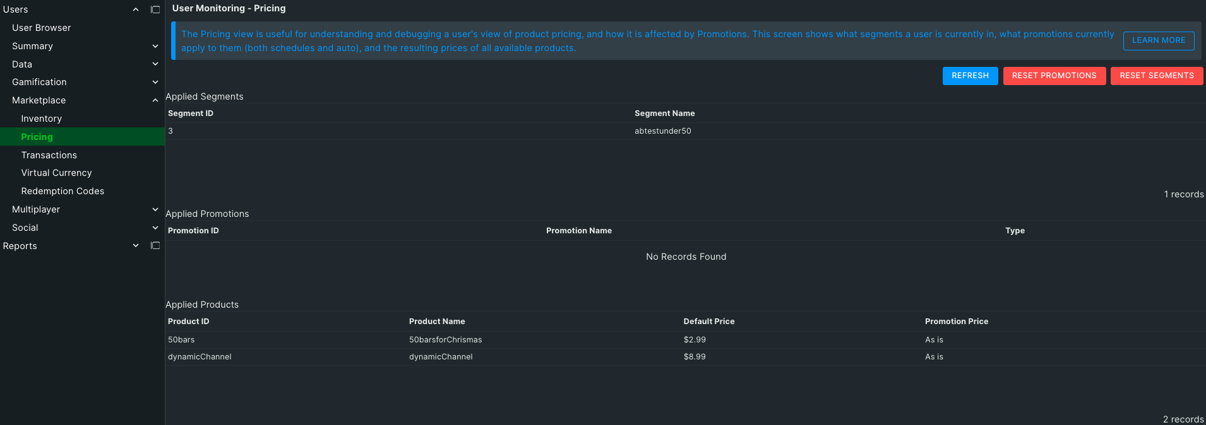
Task: Click the LEARN MORE button
Action: click(1159, 40)
